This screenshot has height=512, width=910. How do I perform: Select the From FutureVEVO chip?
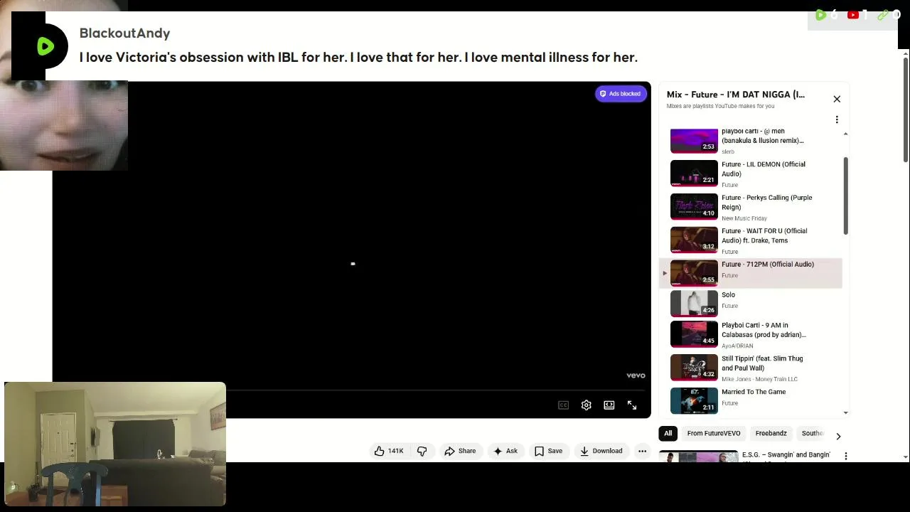714,433
